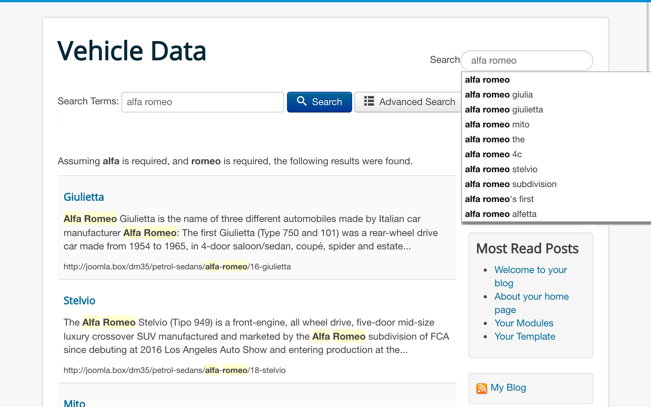Open the 'Your Template' post link

click(524, 336)
